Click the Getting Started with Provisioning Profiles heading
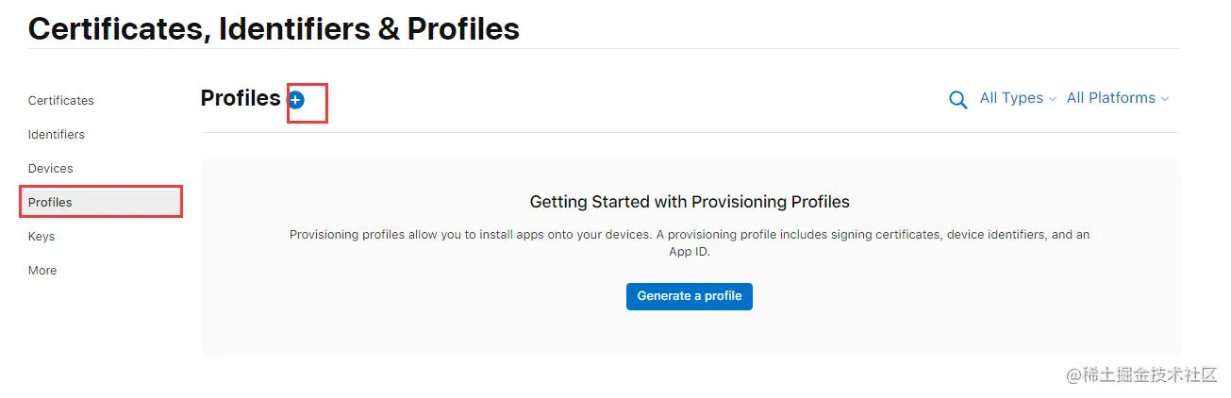Image resolution: width=1231 pixels, height=398 pixels. click(x=690, y=202)
